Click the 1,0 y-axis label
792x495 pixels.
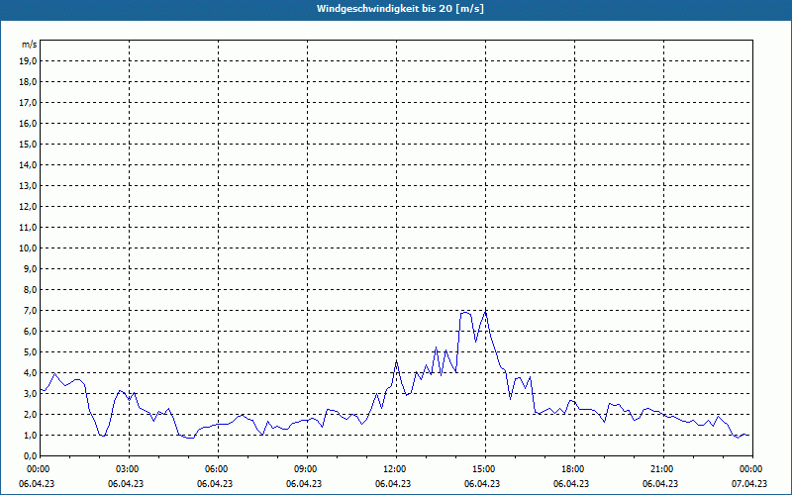tap(30, 435)
